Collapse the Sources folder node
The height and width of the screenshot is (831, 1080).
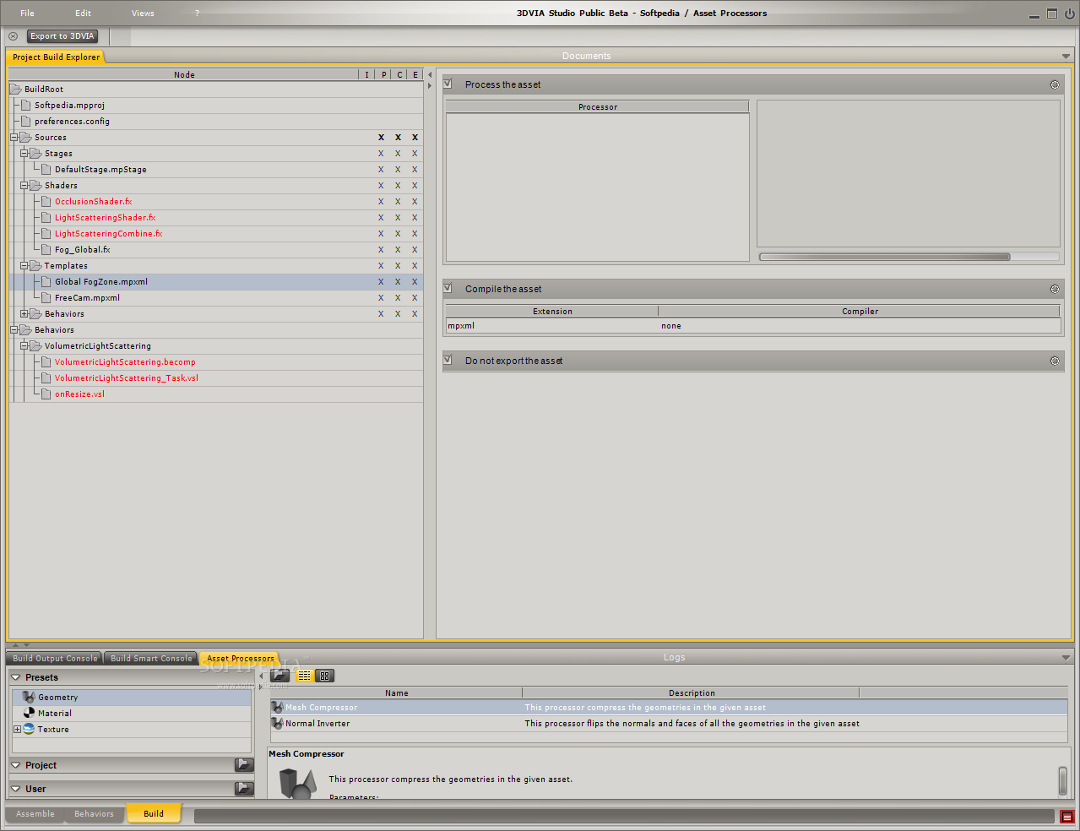tap(14, 137)
